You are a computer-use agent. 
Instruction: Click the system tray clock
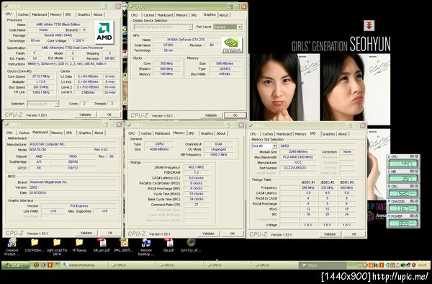422,265
